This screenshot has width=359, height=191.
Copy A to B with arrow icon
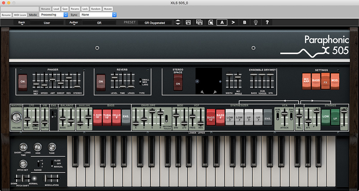233,22
